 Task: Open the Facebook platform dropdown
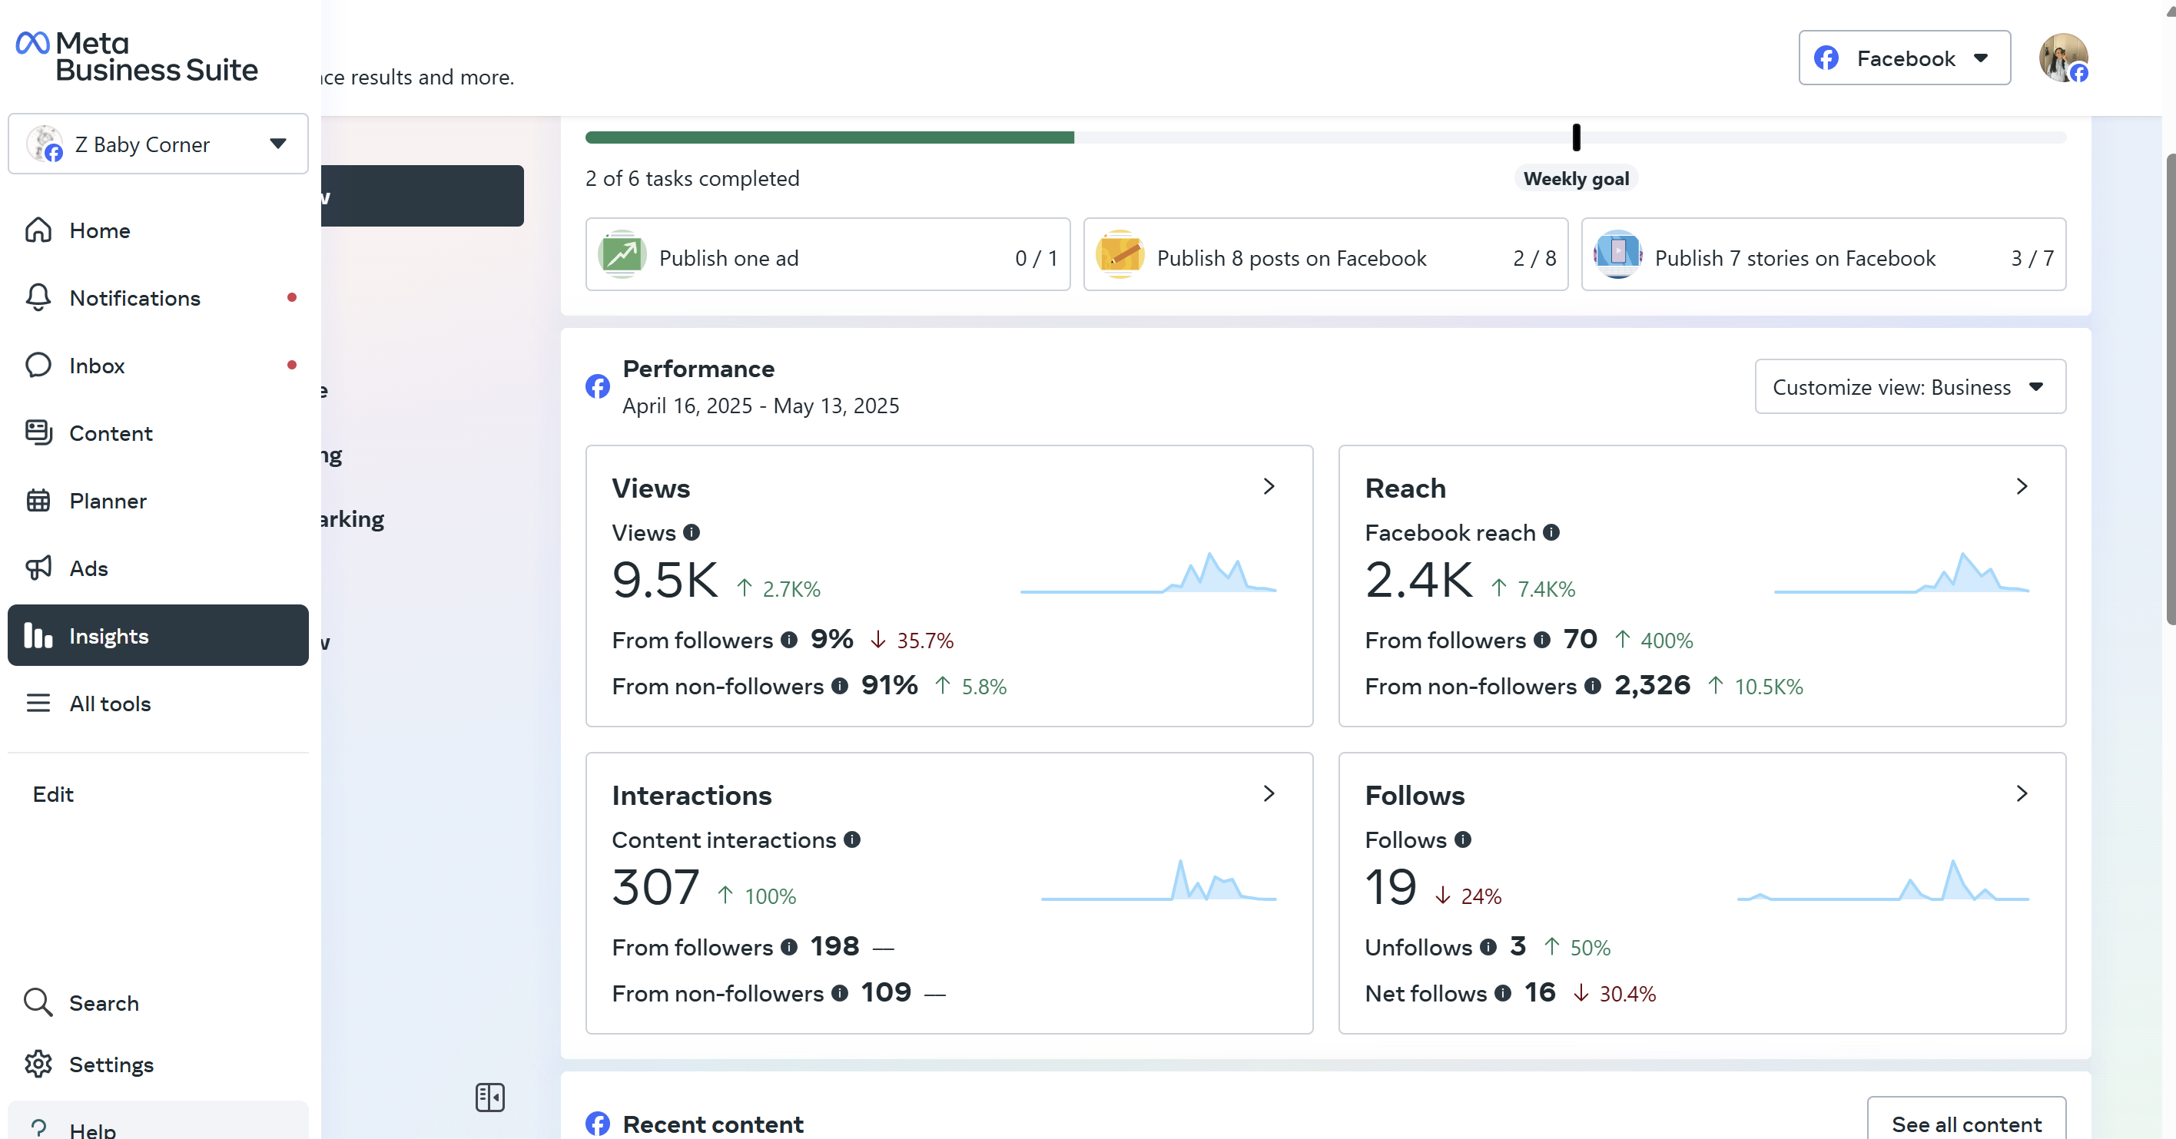click(1904, 58)
